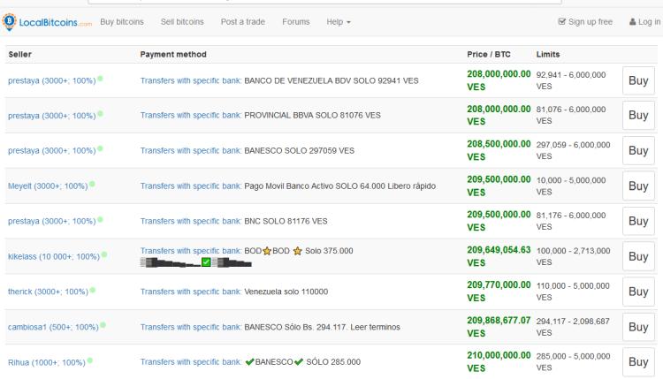663x379 pixels.
Task: Click the green online dot beside kikelass
Action: [104, 254]
